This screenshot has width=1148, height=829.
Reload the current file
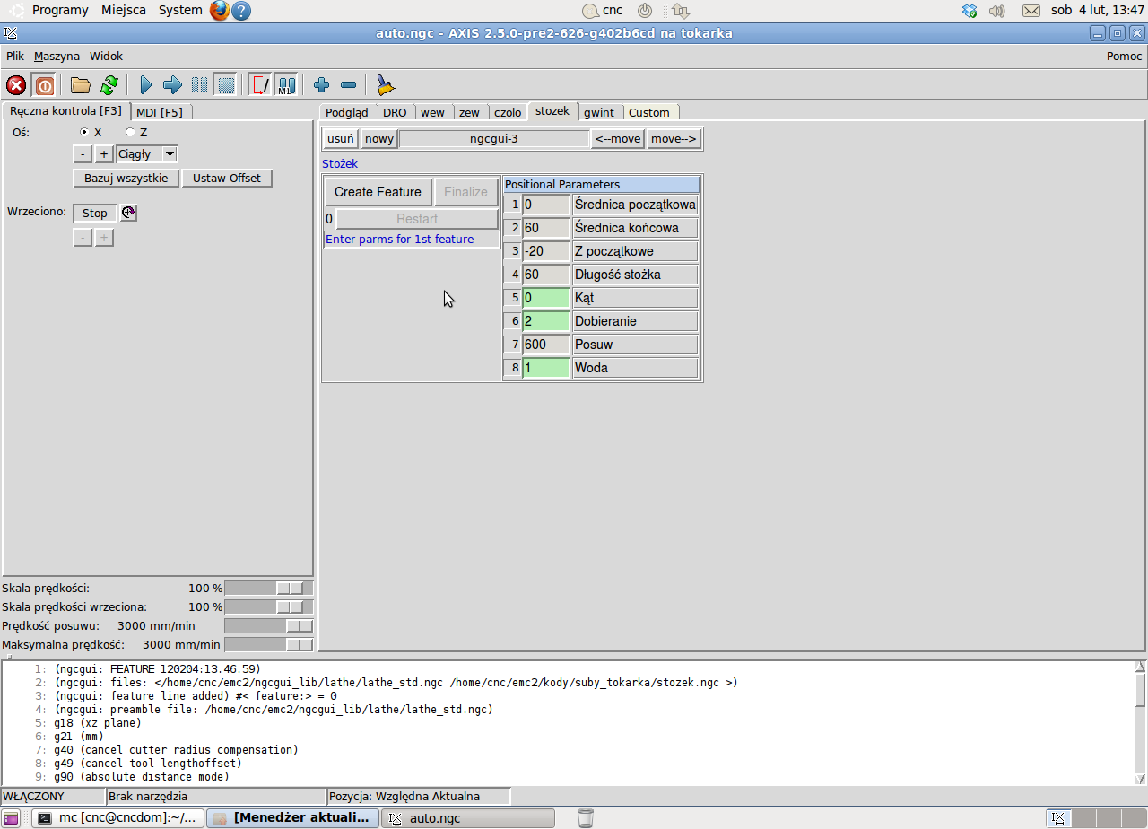[x=109, y=85]
